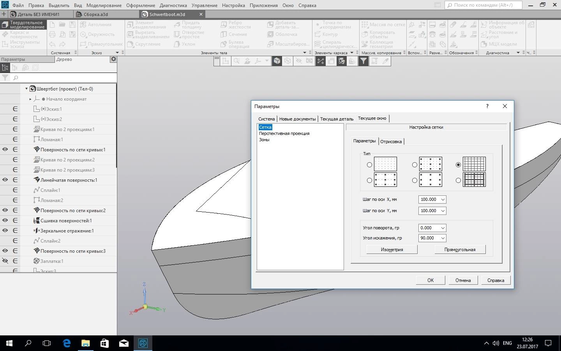Select the thin line grid type radio
The image size is (561, 351).
(x=458, y=165)
